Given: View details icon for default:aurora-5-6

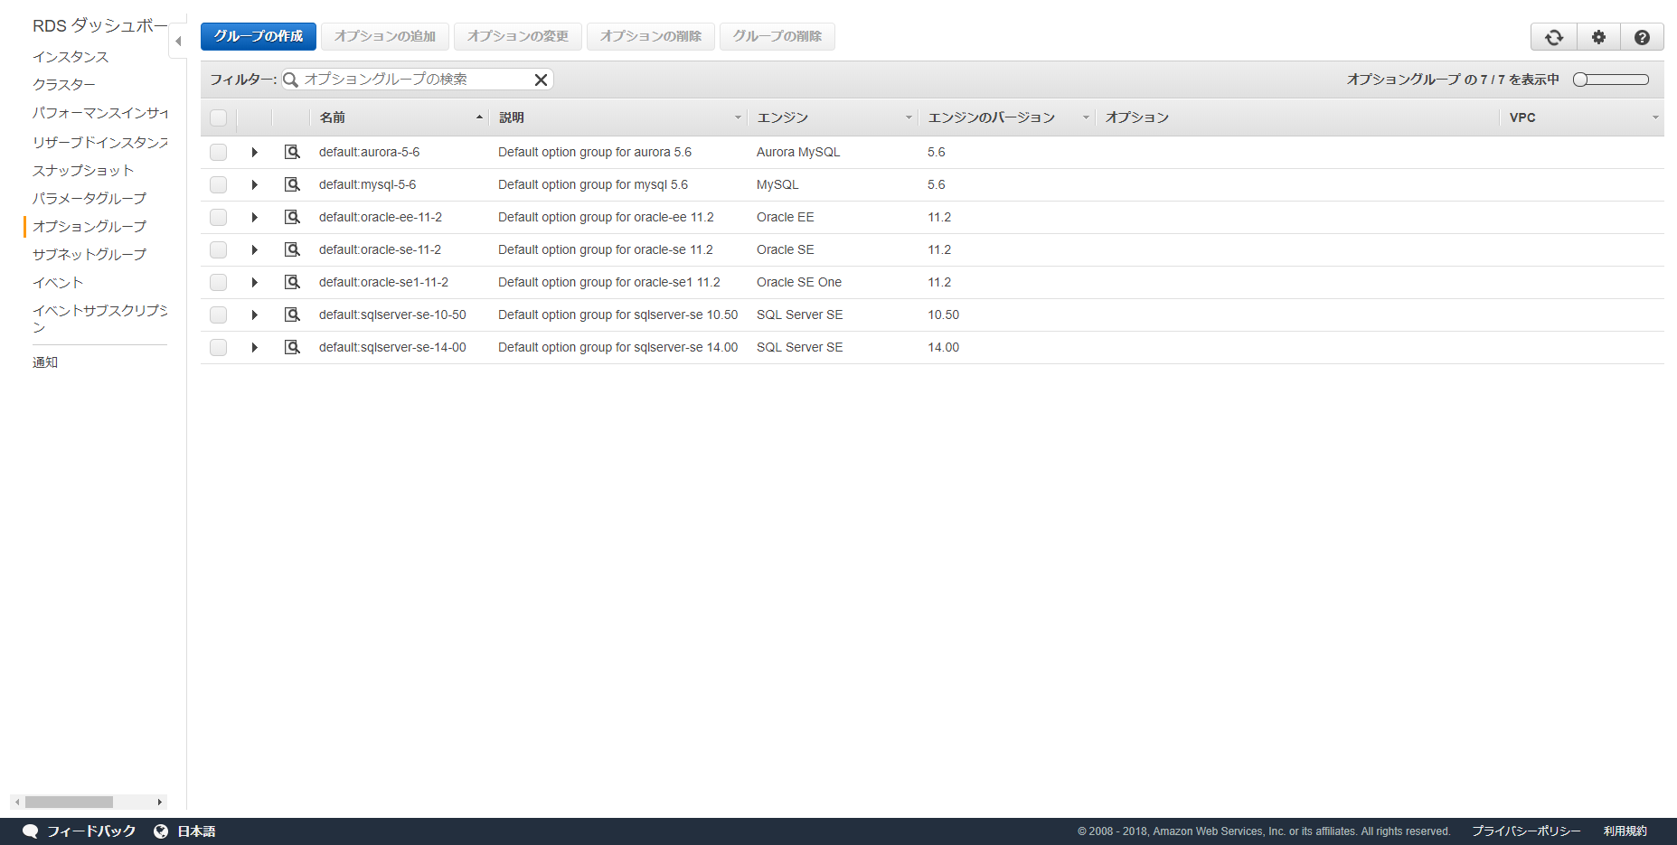Looking at the screenshot, I should [292, 152].
